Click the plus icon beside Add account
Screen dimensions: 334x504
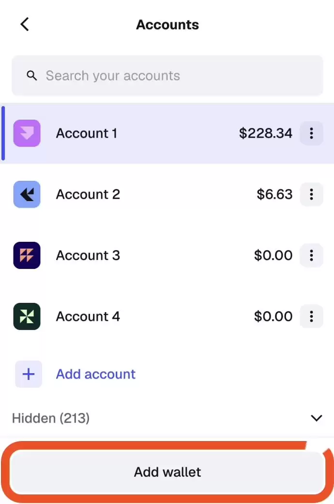[x=28, y=374]
